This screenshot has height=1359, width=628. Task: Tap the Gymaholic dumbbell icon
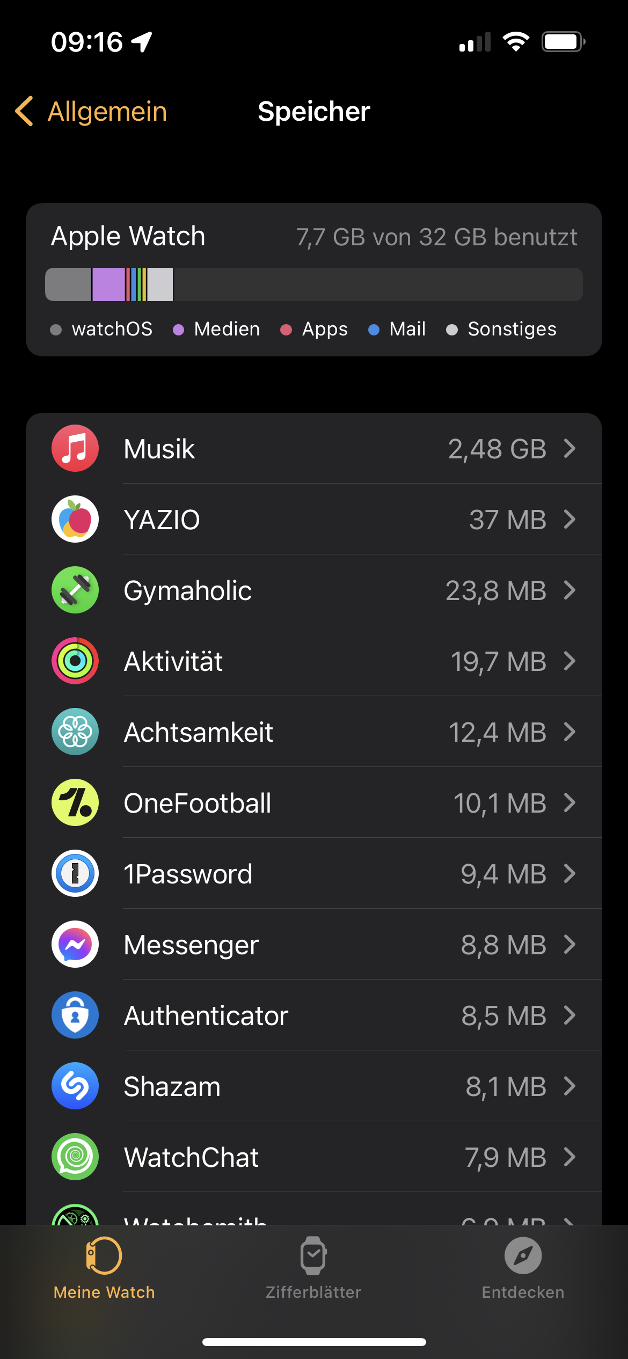[x=75, y=590]
